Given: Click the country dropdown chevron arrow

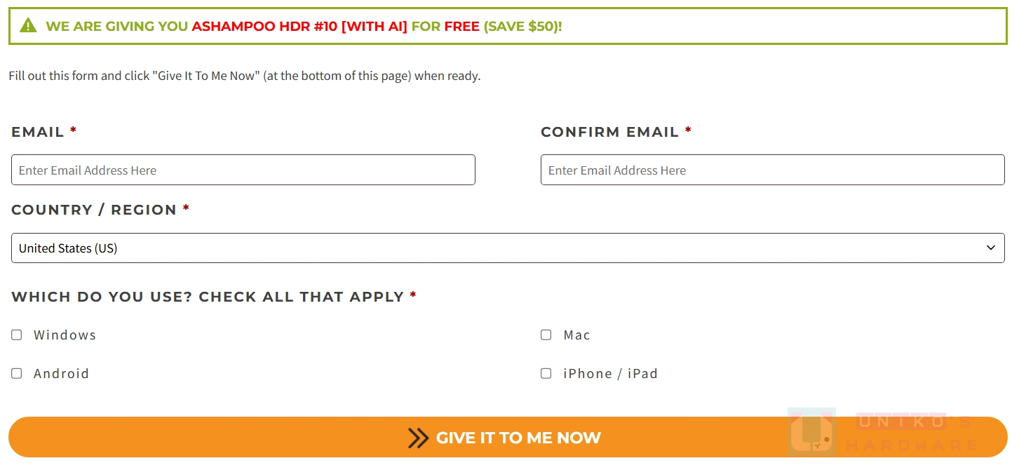Looking at the screenshot, I should 990,248.
